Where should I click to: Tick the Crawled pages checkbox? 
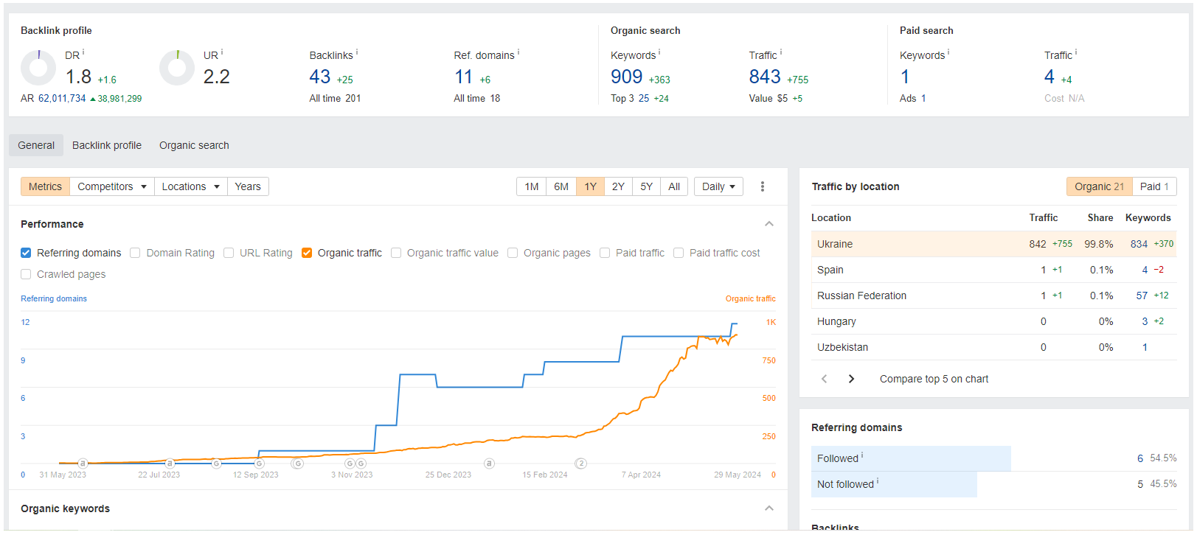pos(26,274)
